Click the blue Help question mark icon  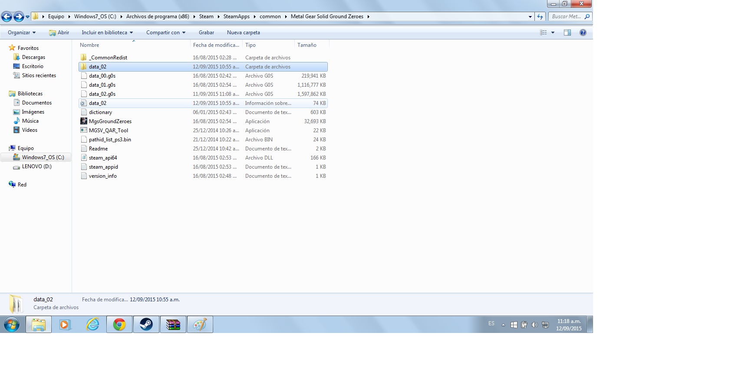[x=583, y=33]
